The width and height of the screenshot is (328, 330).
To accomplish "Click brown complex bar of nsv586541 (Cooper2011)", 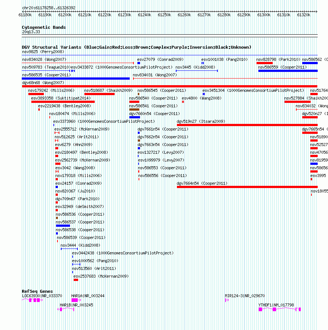I will point(134,110).
